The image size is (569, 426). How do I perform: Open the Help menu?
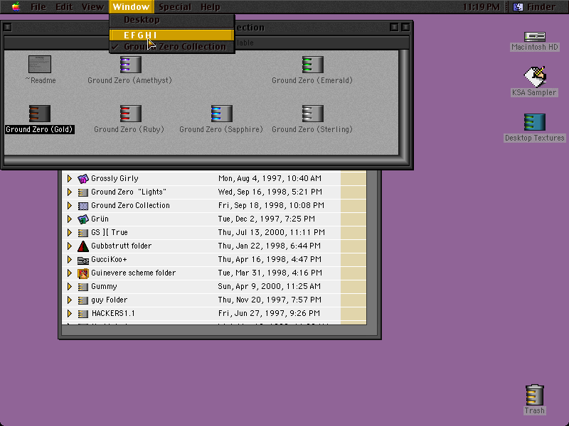tap(210, 7)
